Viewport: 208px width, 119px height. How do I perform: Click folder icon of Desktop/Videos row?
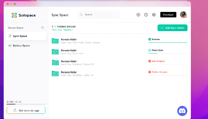(55, 63)
